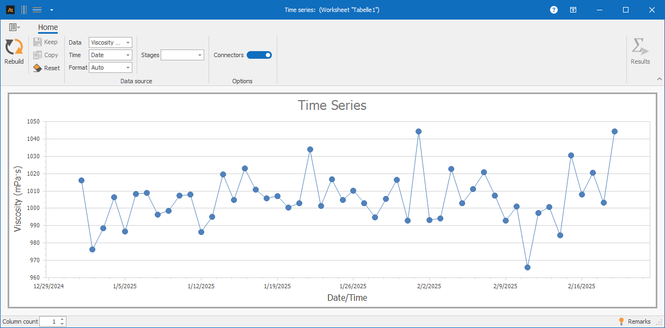665x328 pixels.
Task: Click the Copy icon
Action: pyautogui.click(x=38, y=55)
